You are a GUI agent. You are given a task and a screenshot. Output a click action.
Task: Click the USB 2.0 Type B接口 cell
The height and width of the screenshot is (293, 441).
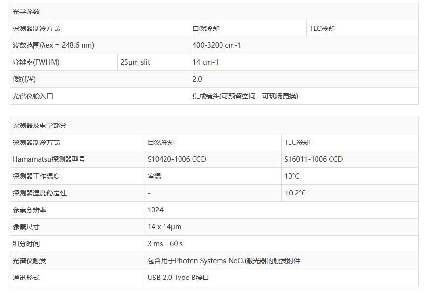[x=179, y=278]
